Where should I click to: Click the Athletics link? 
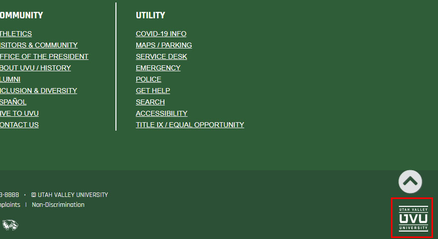tap(16, 34)
